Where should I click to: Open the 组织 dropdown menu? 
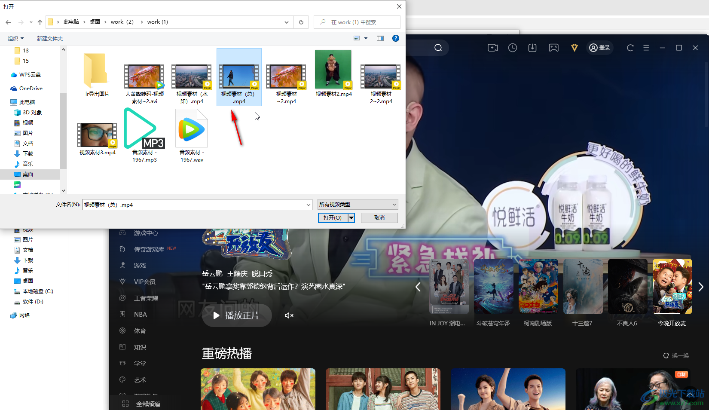(x=16, y=38)
